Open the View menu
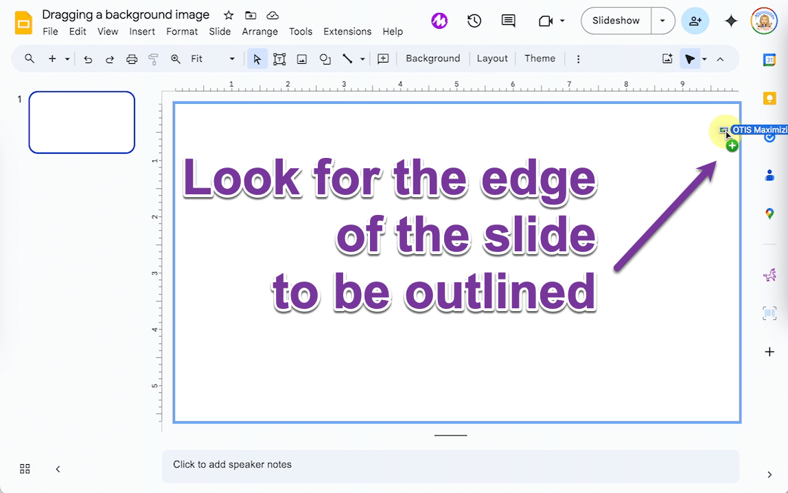Viewport: 788px width, 493px height. [x=108, y=31]
